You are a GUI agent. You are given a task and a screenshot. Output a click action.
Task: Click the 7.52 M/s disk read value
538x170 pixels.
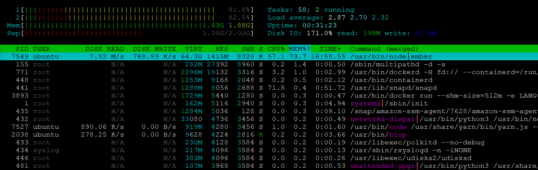point(107,56)
